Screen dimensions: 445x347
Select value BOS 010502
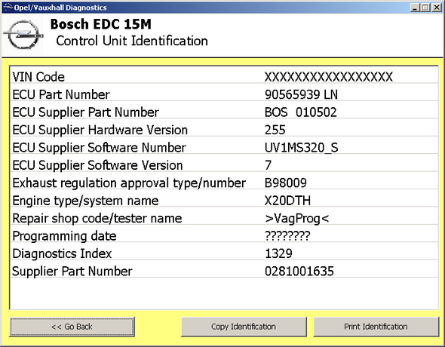pos(300,112)
